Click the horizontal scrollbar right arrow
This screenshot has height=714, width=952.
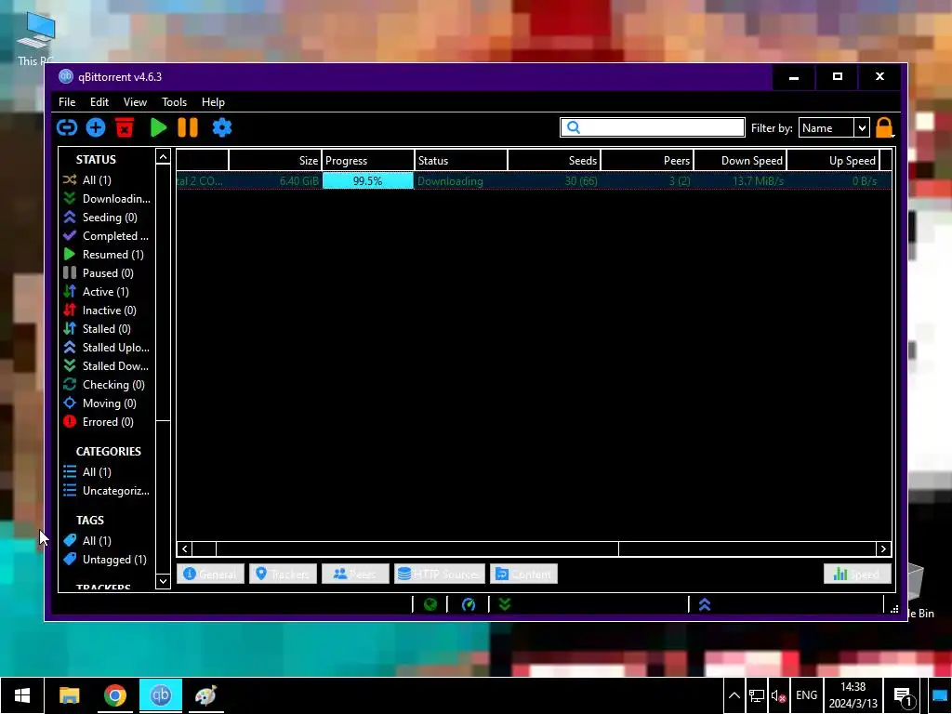point(883,549)
